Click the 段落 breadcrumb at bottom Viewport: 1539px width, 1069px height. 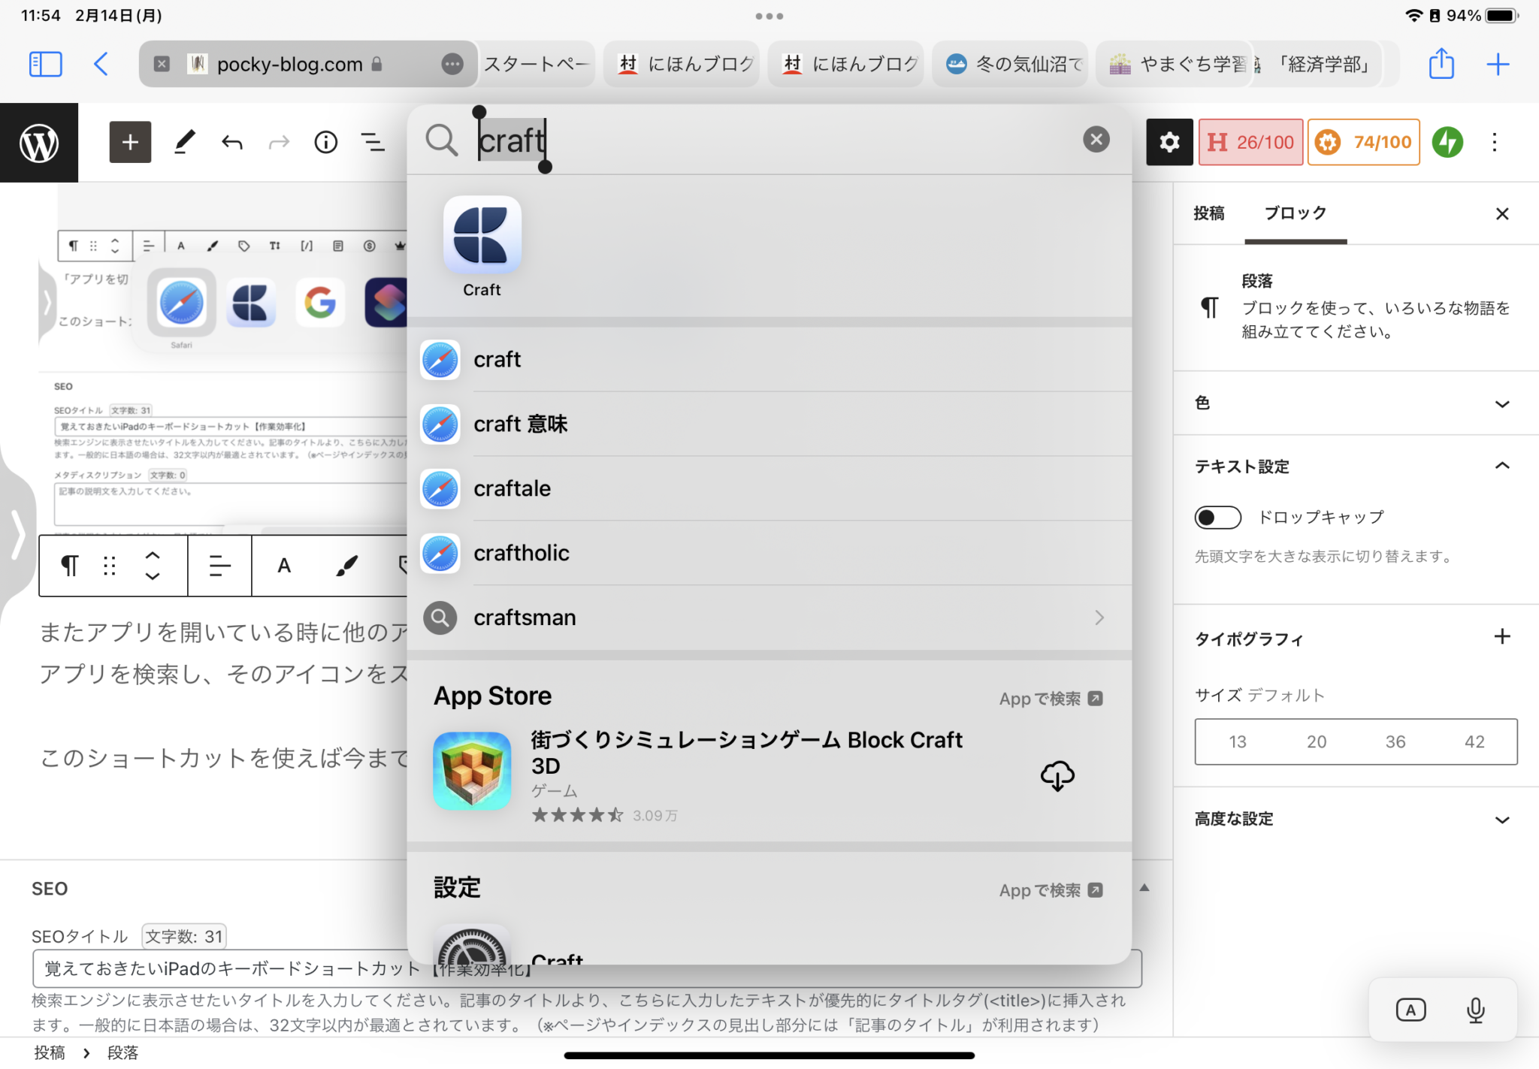coord(122,1052)
